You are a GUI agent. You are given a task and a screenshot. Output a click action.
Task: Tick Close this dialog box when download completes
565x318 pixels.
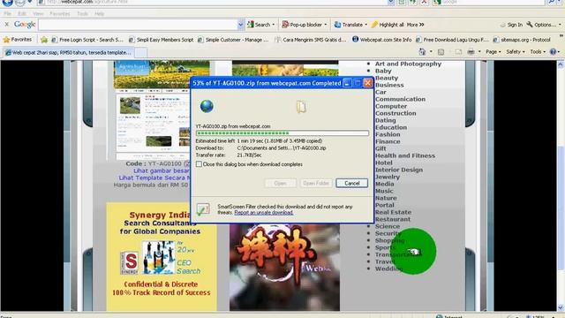[199, 164]
